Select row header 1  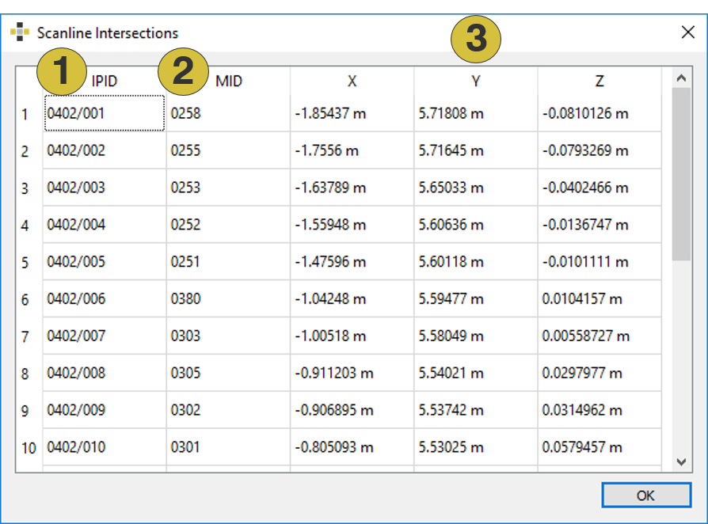point(29,113)
